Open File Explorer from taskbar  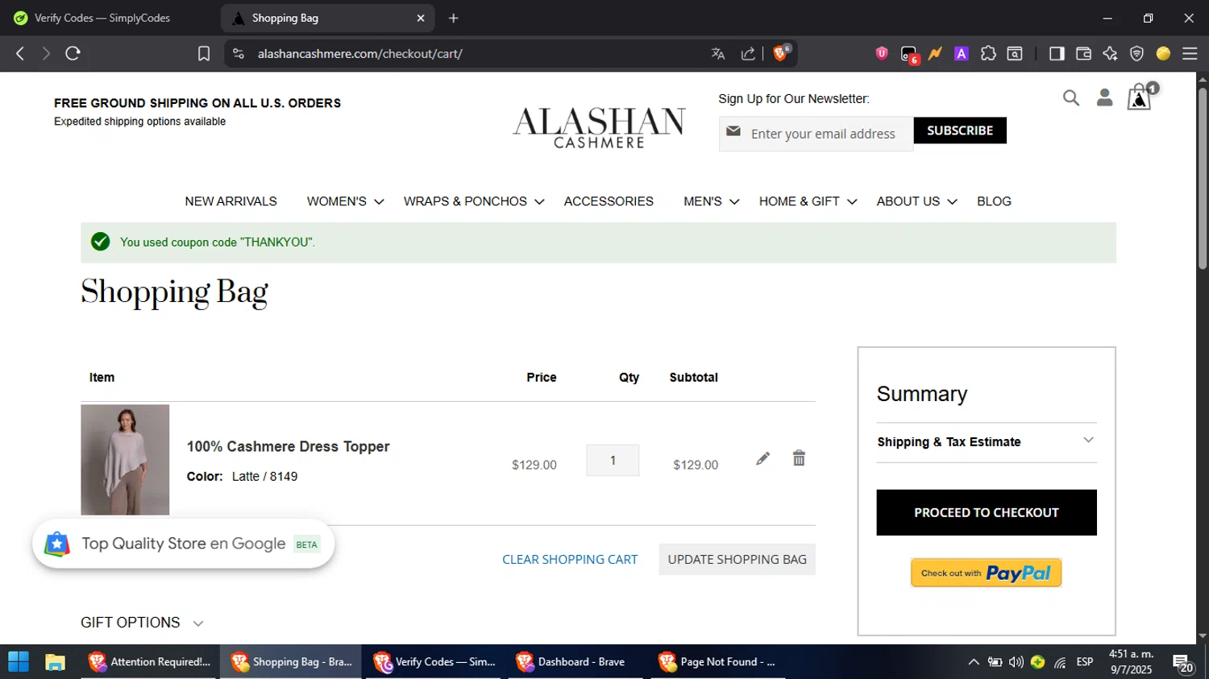point(55,662)
